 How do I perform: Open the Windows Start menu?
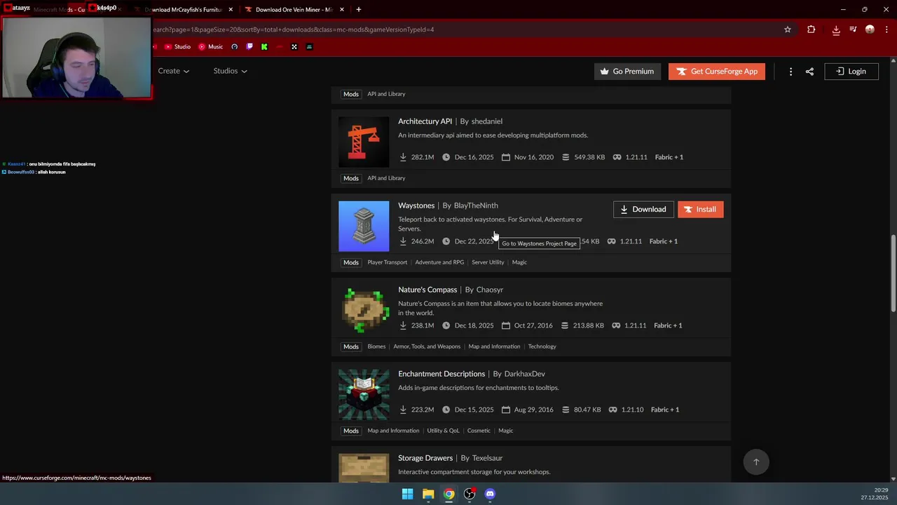pyautogui.click(x=407, y=494)
